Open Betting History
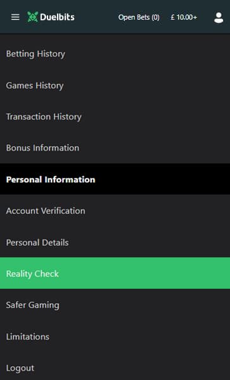The image size is (230, 380). [115, 54]
